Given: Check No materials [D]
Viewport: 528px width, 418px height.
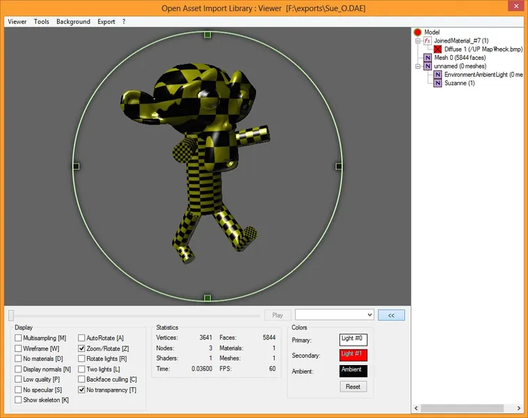Looking at the screenshot, I should 18,359.
